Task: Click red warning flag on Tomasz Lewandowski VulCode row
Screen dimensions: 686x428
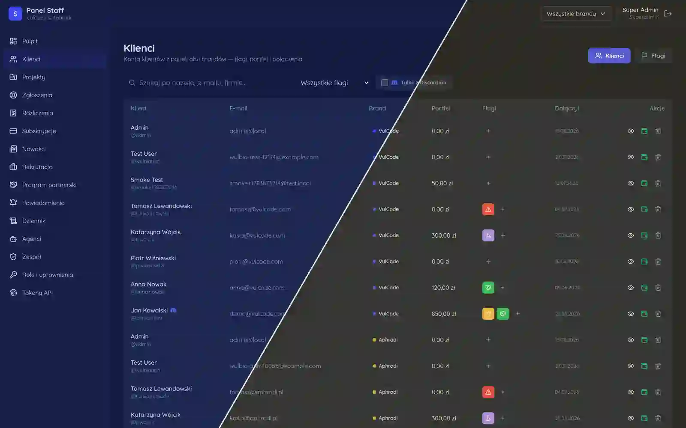Action: 488,209
